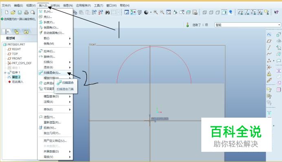Toggle hidden line display mode
The height and width of the screenshot is (162, 282).
(211, 12)
